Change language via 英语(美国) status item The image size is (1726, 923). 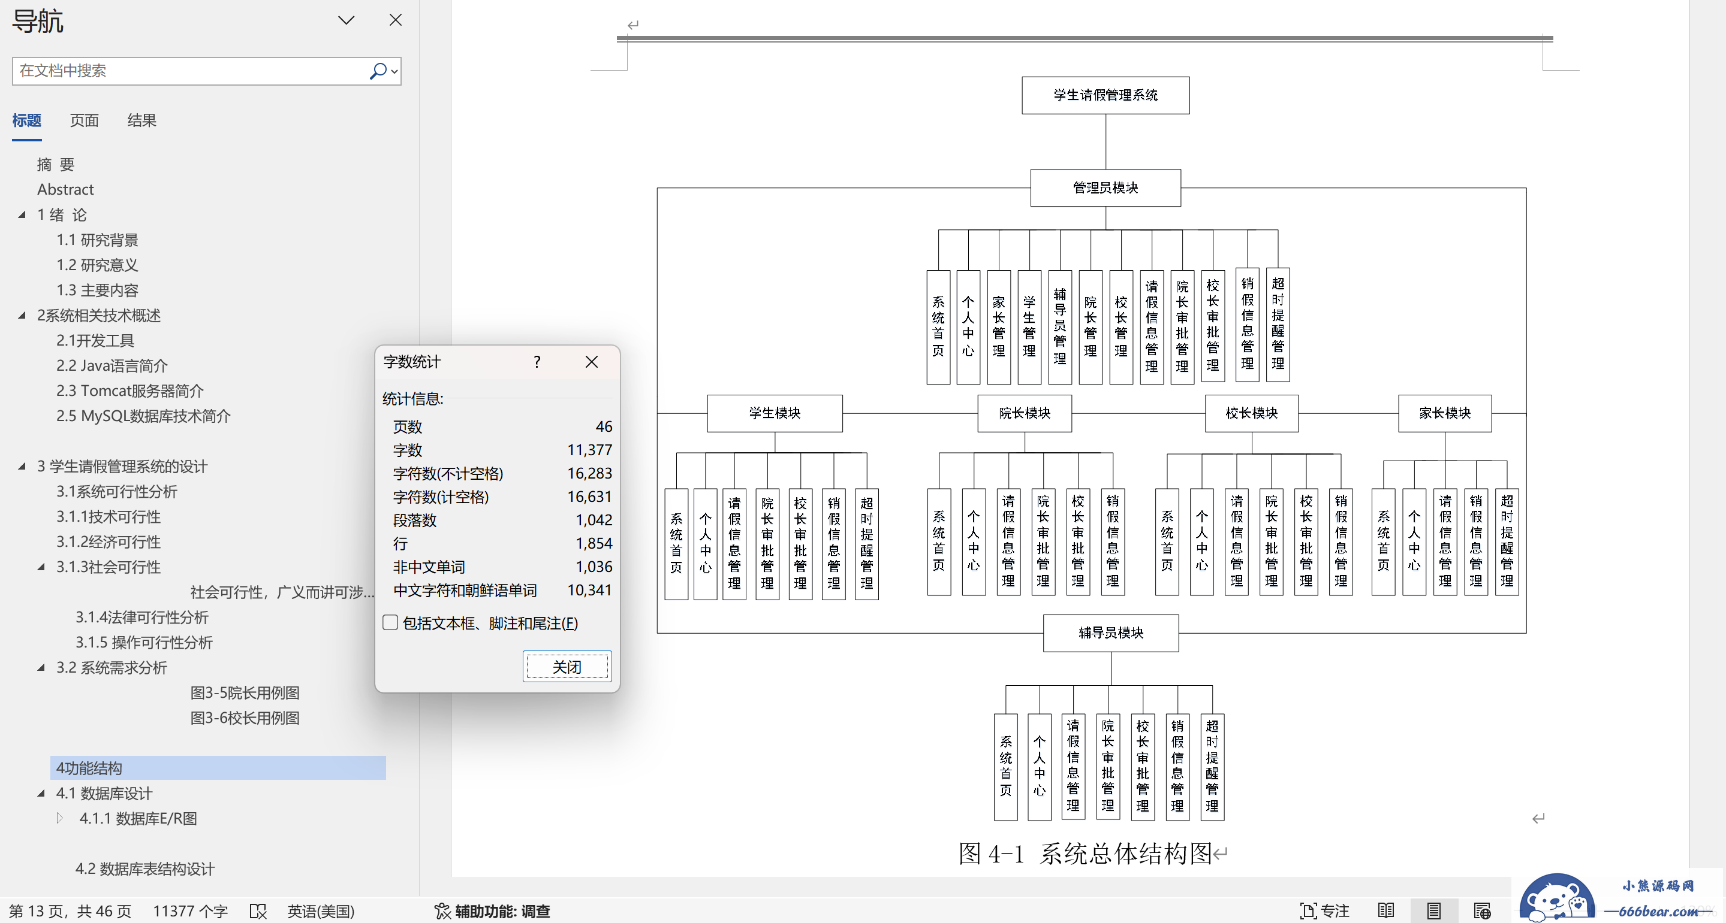pyautogui.click(x=321, y=911)
